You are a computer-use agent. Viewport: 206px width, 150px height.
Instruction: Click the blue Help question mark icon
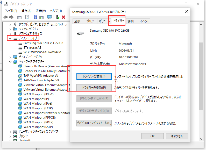pyautogui.click(x=35, y=17)
